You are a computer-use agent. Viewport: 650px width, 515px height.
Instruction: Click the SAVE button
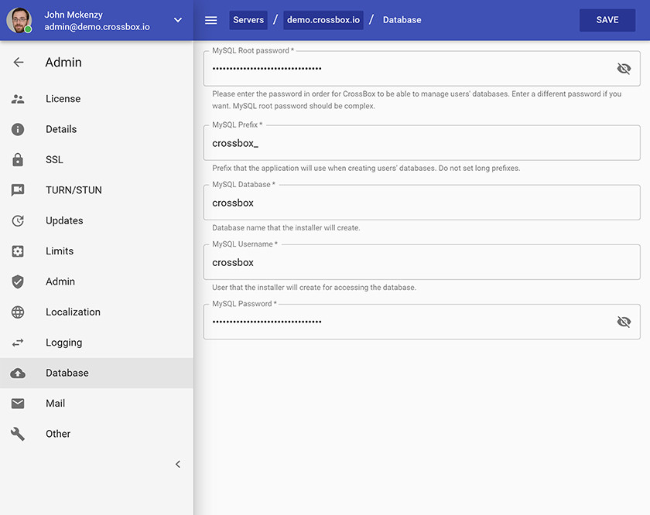pyautogui.click(x=607, y=20)
